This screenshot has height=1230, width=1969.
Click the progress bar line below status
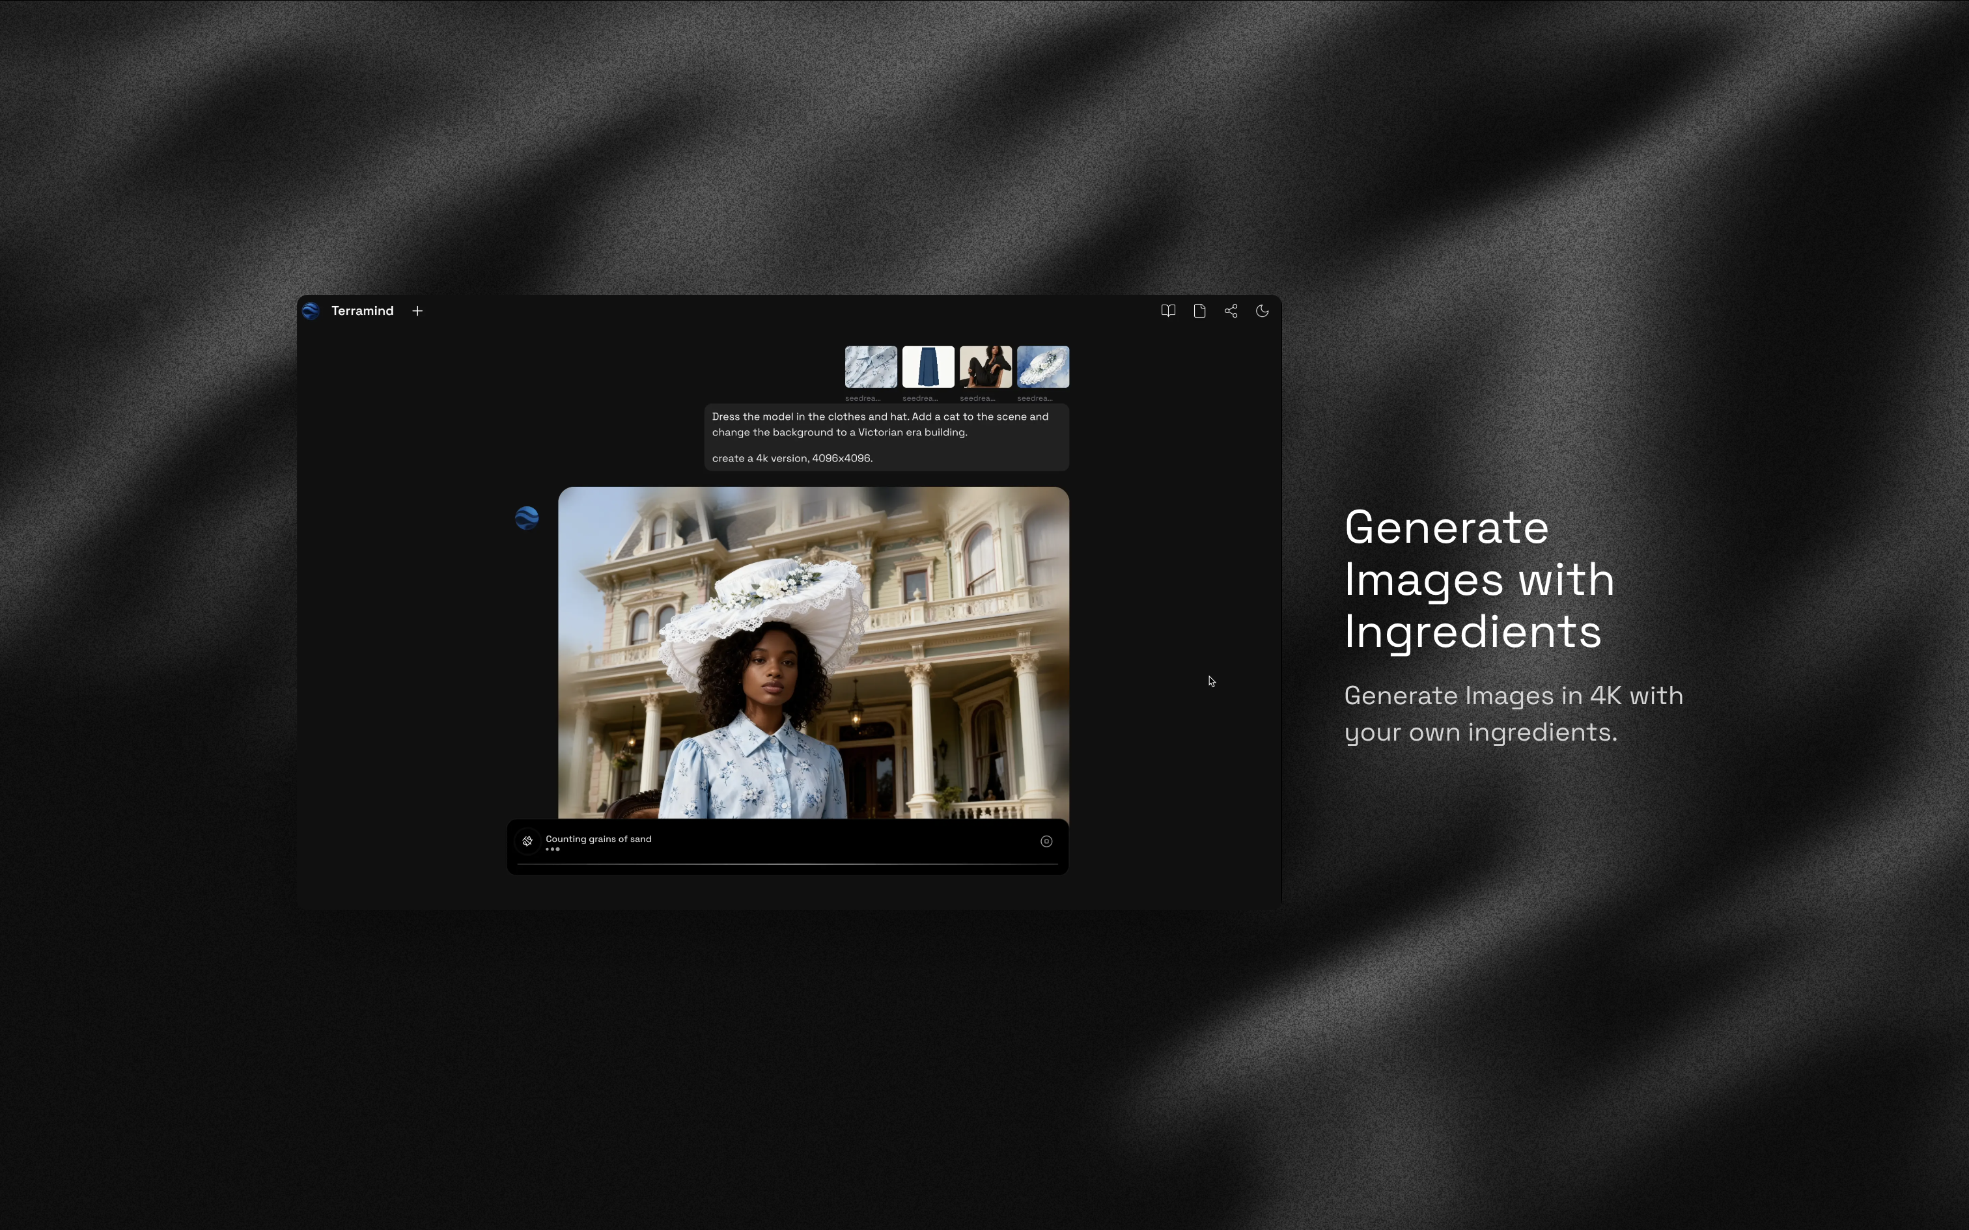(x=787, y=864)
